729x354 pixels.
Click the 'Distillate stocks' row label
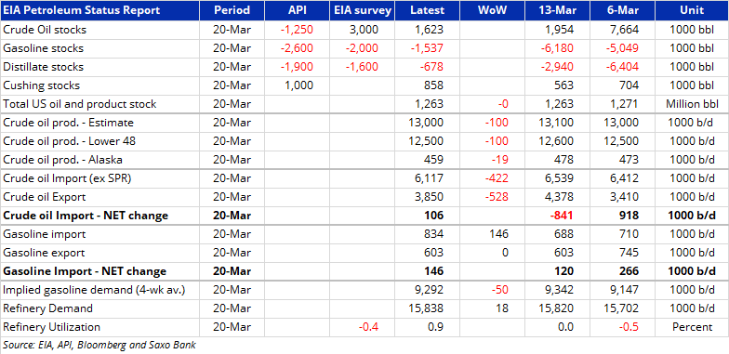pyautogui.click(x=43, y=67)
